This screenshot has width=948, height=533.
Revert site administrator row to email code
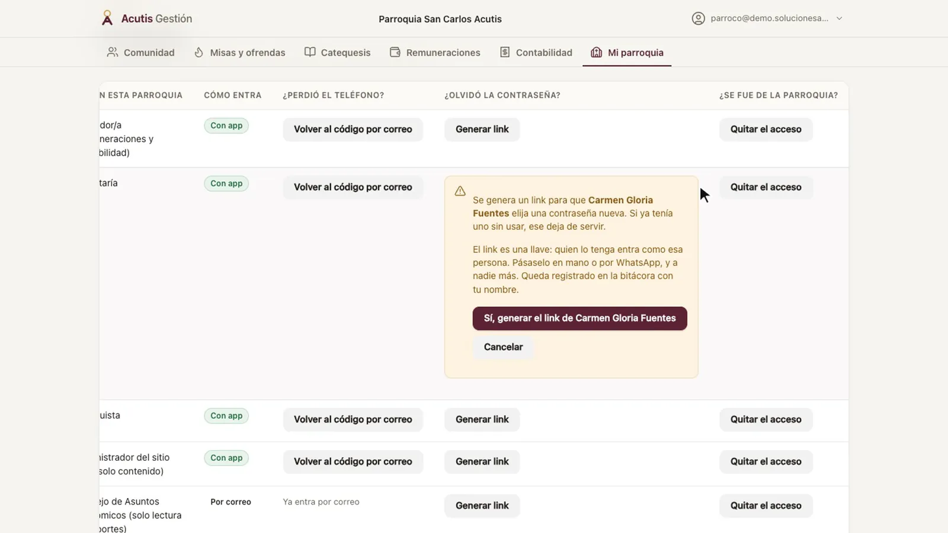353,461
